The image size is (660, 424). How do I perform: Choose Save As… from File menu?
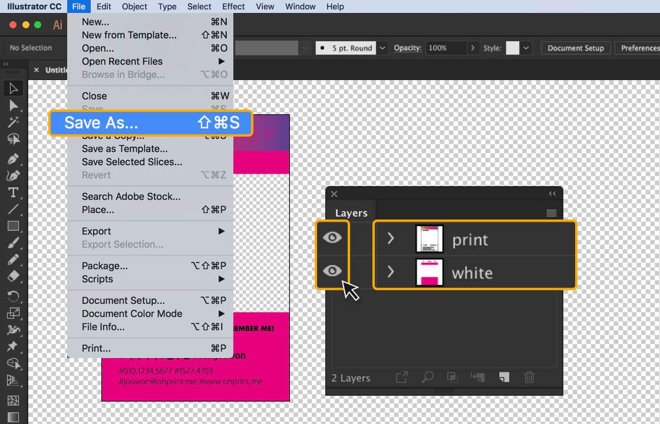click(x=151, y=122)
